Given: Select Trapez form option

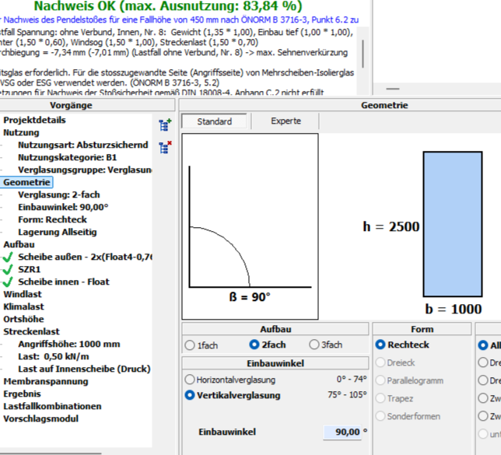Looking at the screenshot, I should pyautogui.click(x=380, y=398).
